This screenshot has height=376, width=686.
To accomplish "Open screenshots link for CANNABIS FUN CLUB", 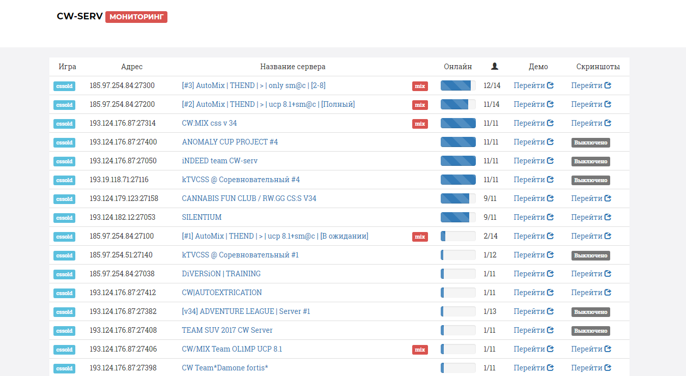I will (x=591, y=198).
